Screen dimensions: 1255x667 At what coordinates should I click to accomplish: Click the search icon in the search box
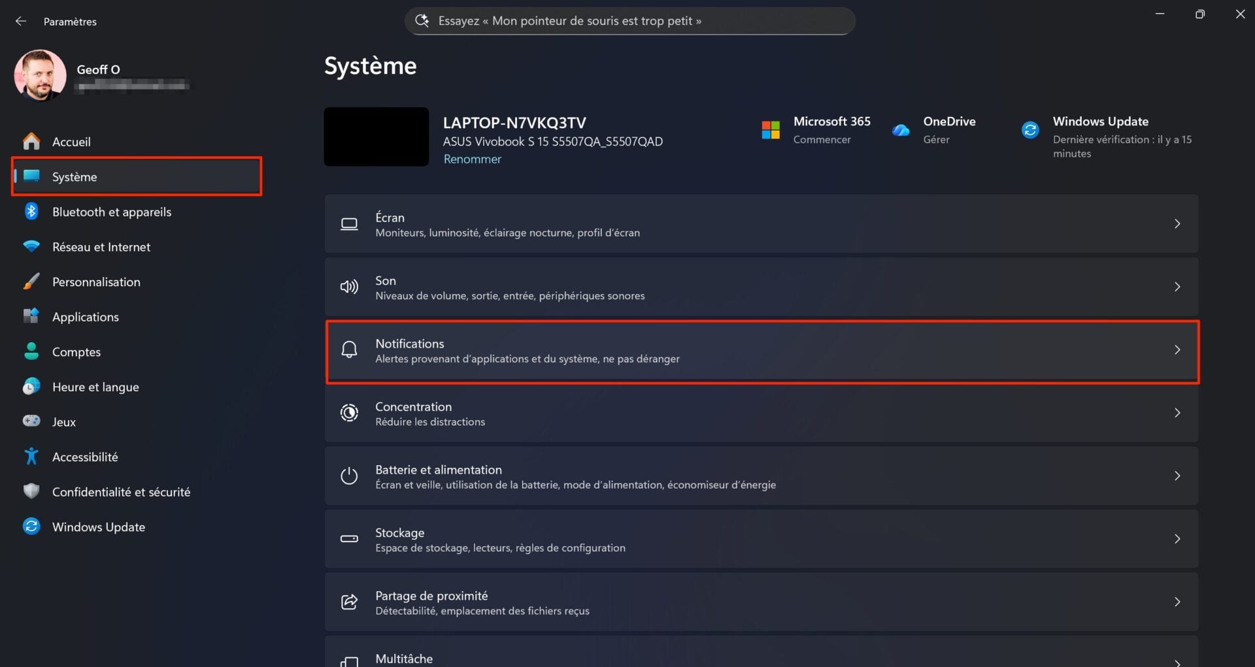(x=422, y=21)
